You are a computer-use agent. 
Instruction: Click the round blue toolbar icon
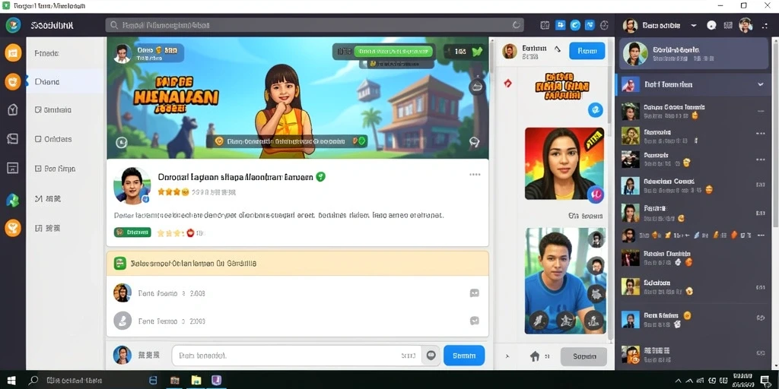(575, 25)
